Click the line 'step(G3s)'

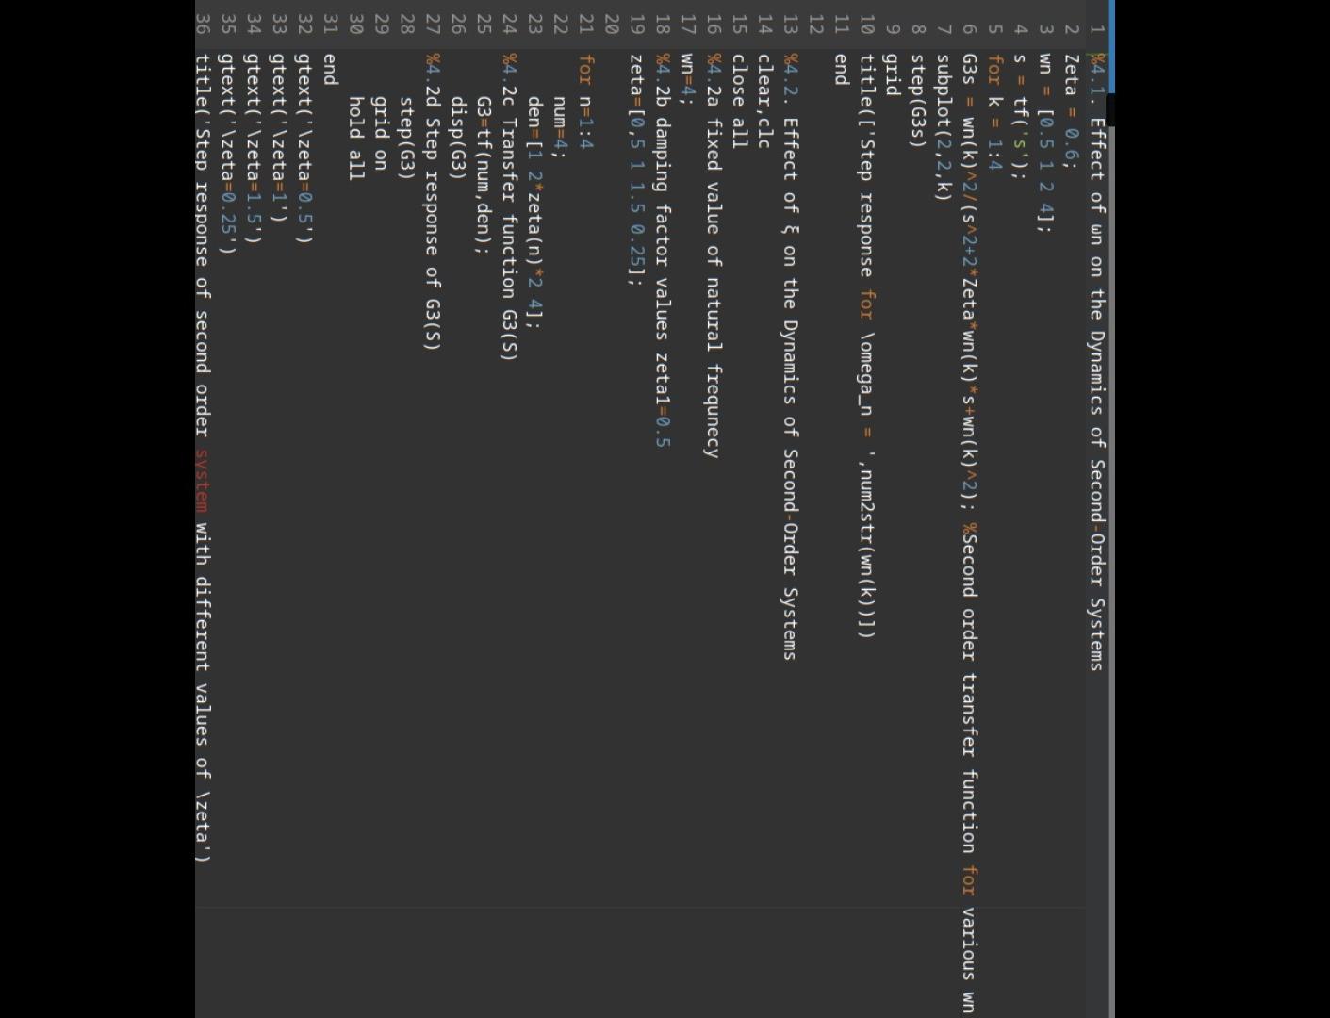click(918, 101)
